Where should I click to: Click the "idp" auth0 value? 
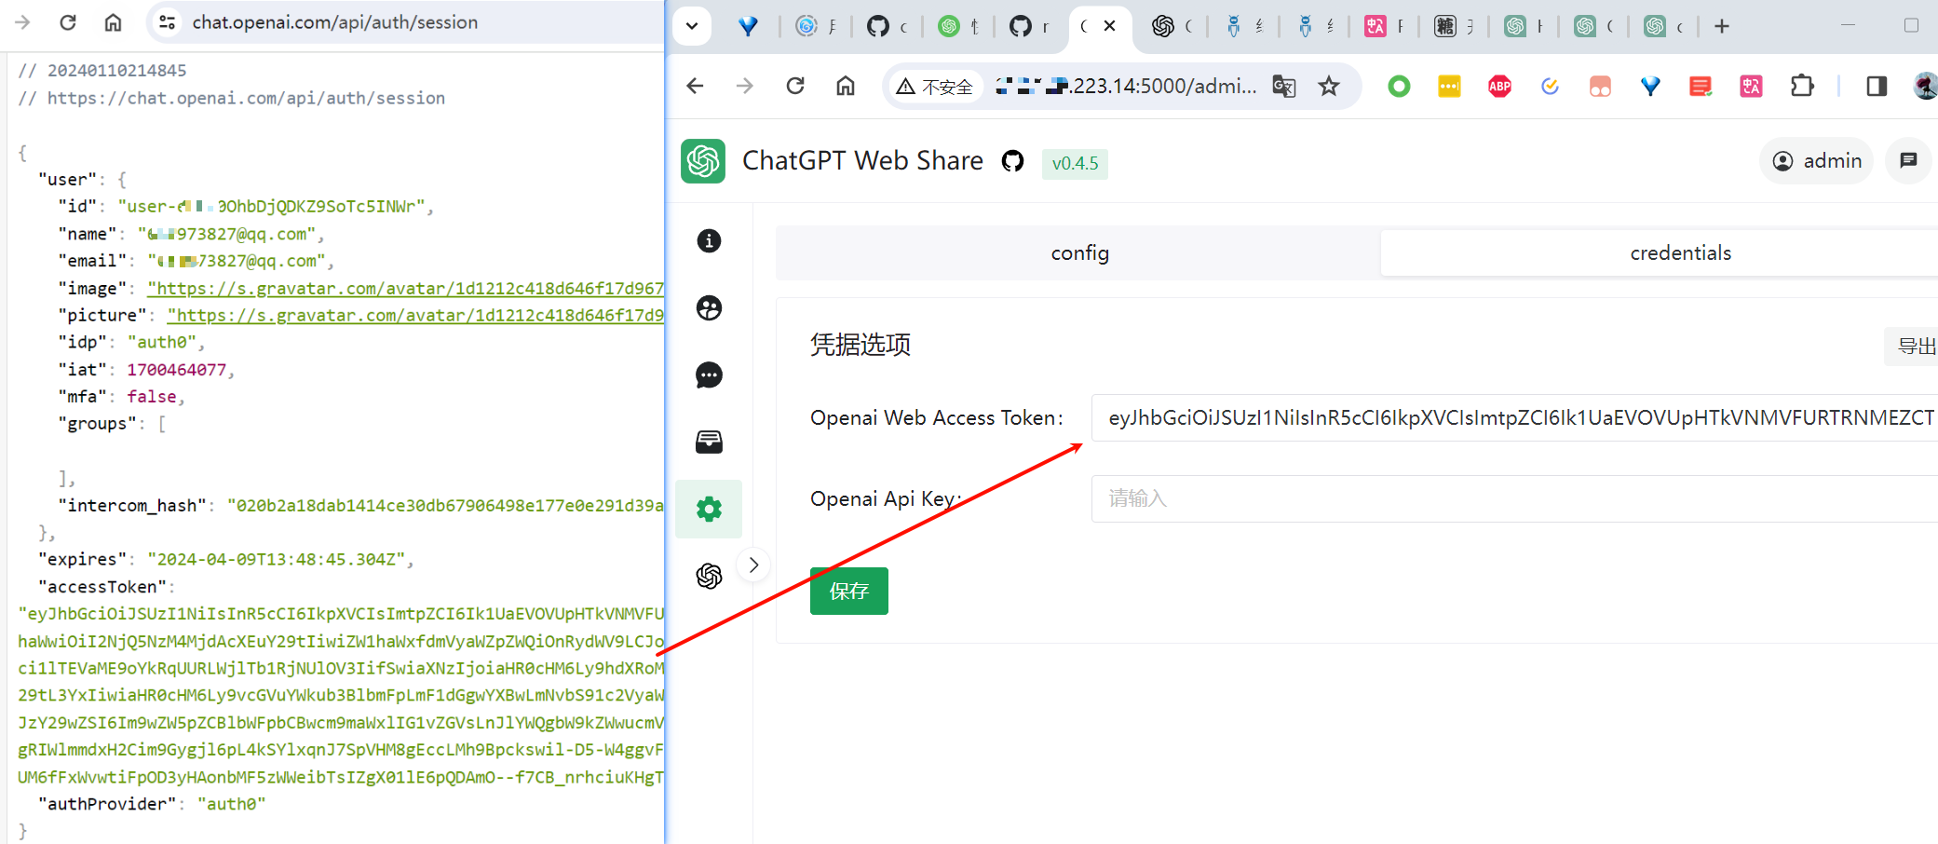click(162, 343)
